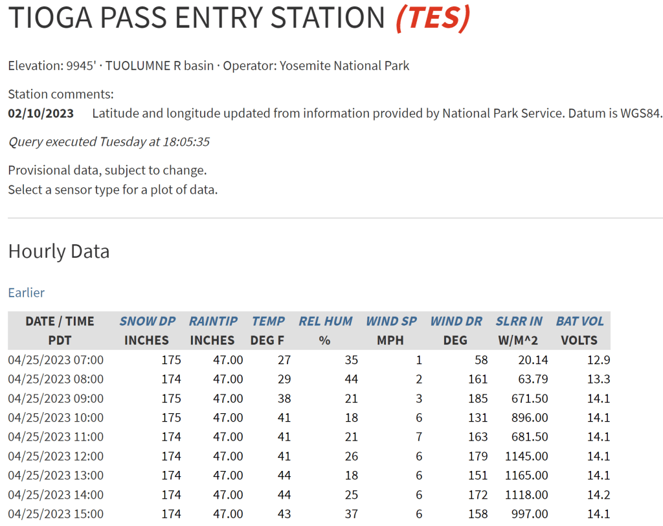Open the BAT VOL sensor plot
The width and height of the screenshot is (663, 526).
579,321
